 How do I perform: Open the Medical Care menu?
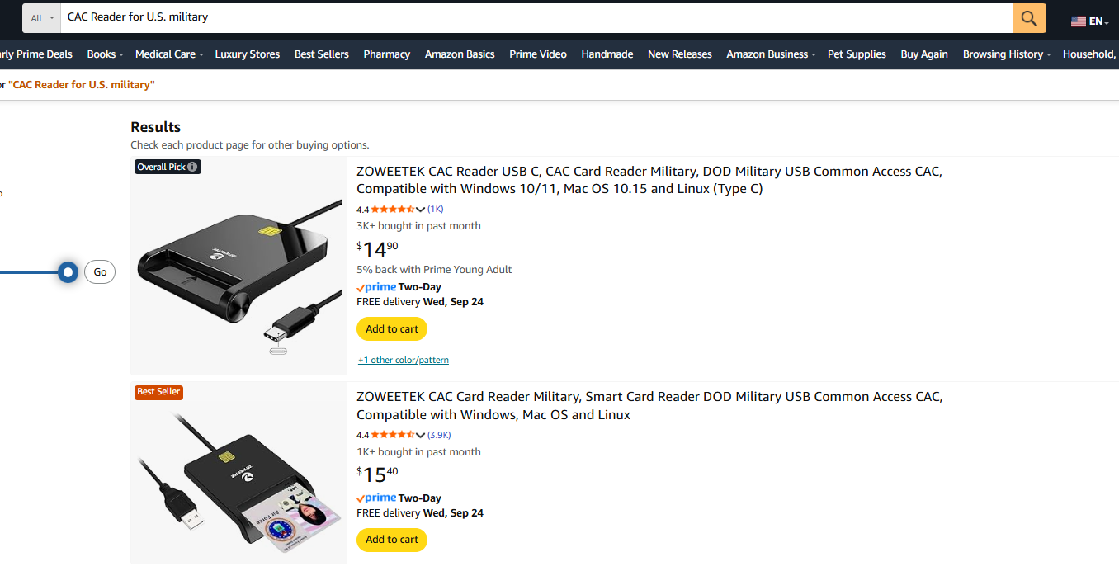[168, 54]
